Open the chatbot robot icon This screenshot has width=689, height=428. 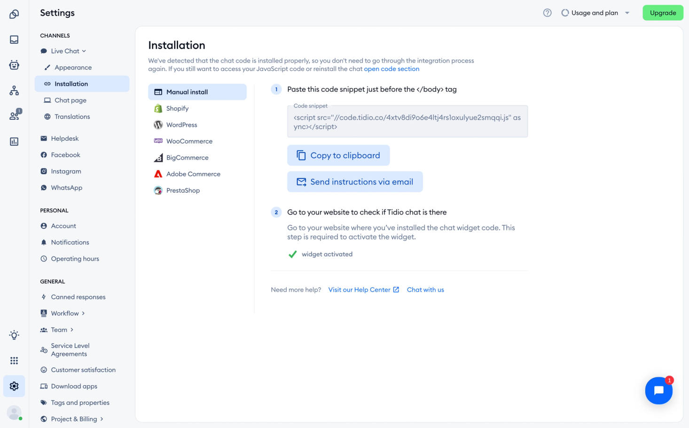pos(14,65)
